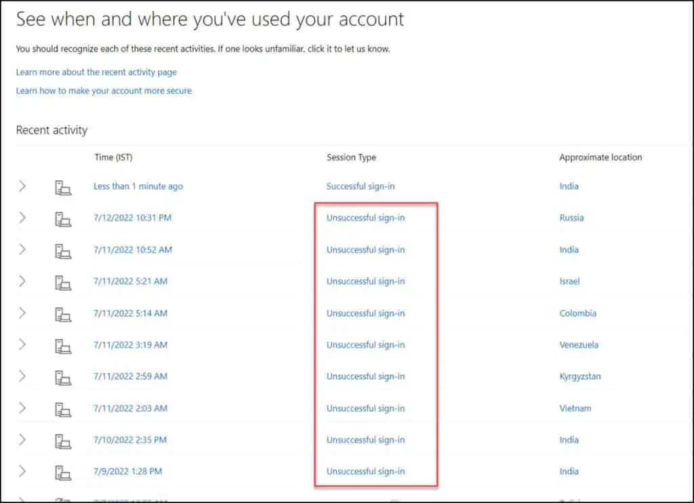Viewport: 694px width, 503px height.
Task: Click the Less than 1 minute ago time
Action: click(x=138, y=186)
